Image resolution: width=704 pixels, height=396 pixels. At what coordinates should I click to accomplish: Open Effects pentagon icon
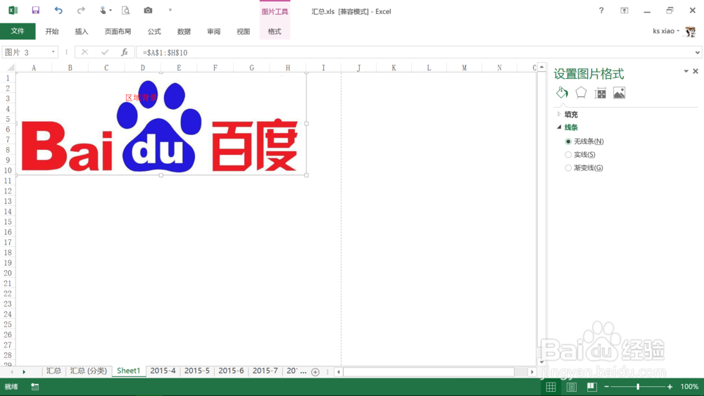click(581, 93)
